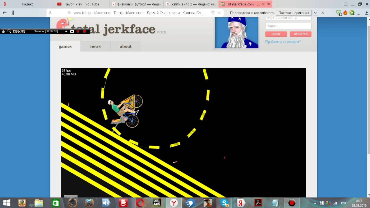370x208 pixels.
Task: Switch to the физичный футбол tab
Action: pyautogui.click(x=136, y=4)
